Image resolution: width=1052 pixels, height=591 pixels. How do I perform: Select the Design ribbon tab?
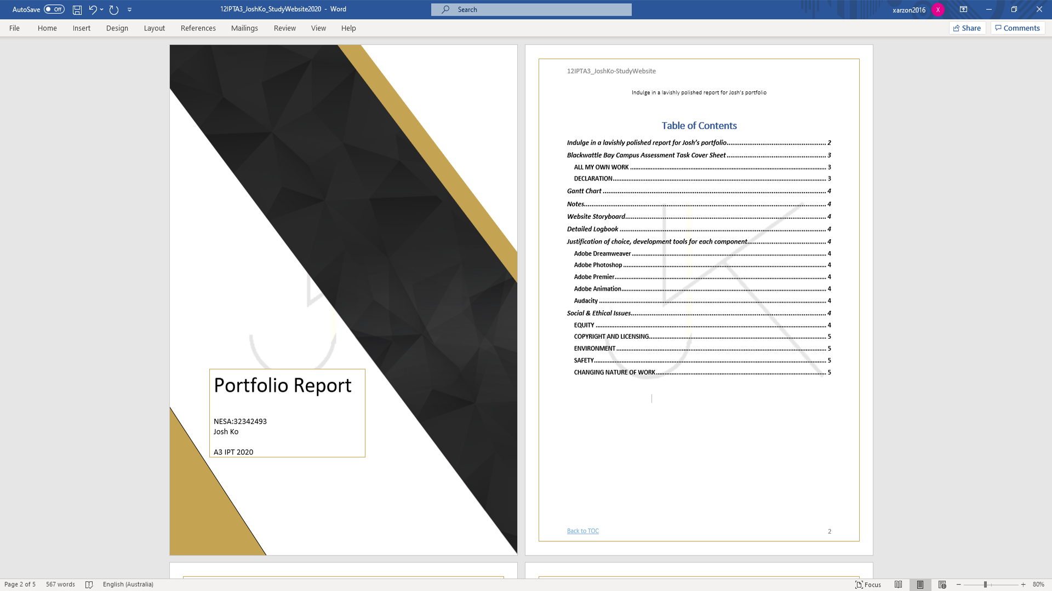pyautogui.click(x=117, y=27)
